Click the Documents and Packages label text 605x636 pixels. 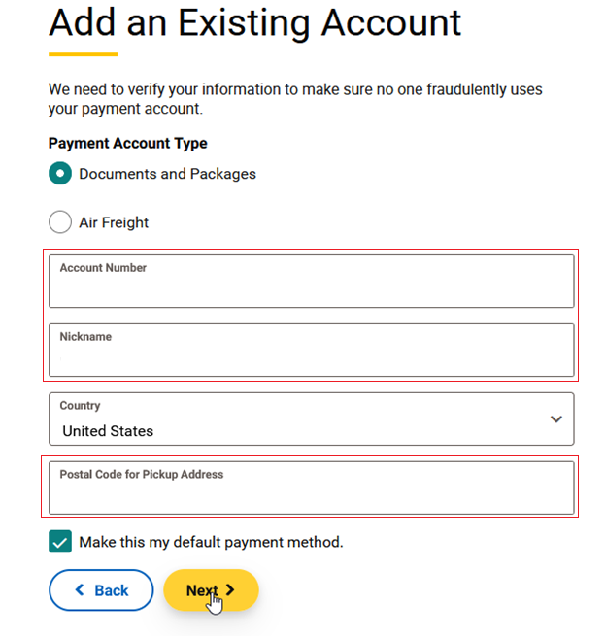pyautogui.click(x=167, y=174)
